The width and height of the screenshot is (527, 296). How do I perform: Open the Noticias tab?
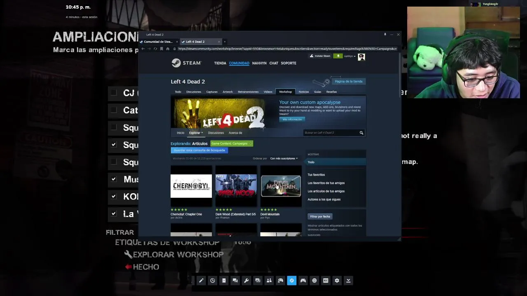coord(304,92)
